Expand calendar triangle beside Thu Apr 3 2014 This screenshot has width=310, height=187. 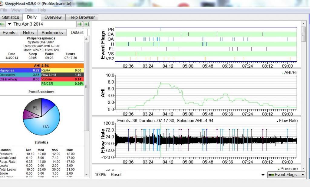pyautogui.click(x=9, y=24)
